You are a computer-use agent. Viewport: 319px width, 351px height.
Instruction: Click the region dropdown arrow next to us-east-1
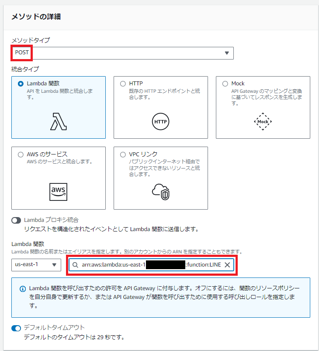[54, 265]
